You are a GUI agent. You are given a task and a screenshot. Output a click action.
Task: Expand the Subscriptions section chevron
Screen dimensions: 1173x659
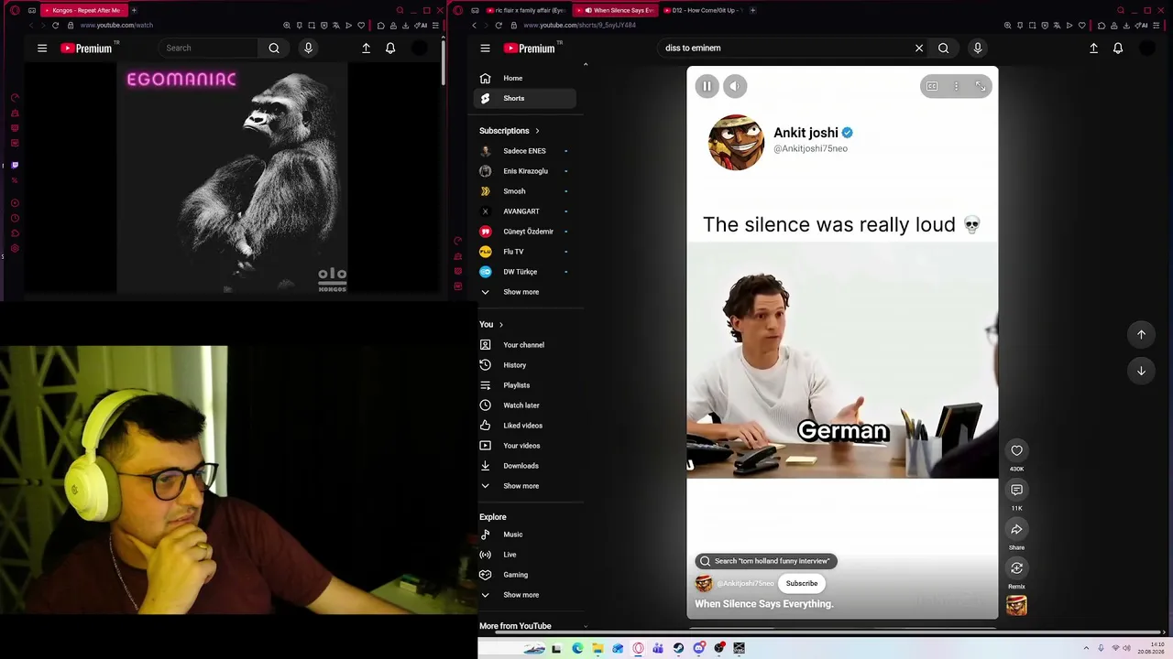point(537,131)
